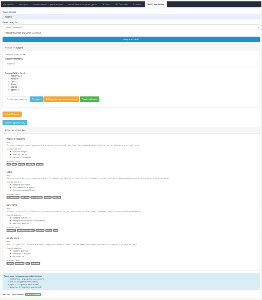Click the Sanct Bernhard brand tag
The image size is (262, 300).
(36, 197)
